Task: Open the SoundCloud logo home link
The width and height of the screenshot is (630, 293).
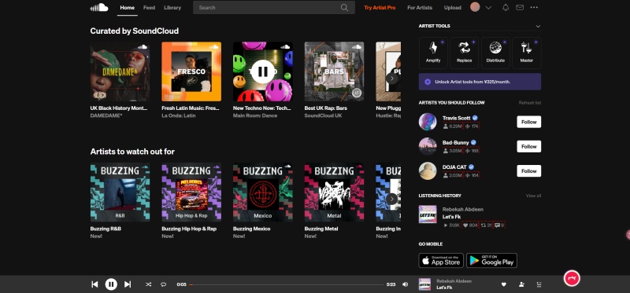Action: [99, 7]
